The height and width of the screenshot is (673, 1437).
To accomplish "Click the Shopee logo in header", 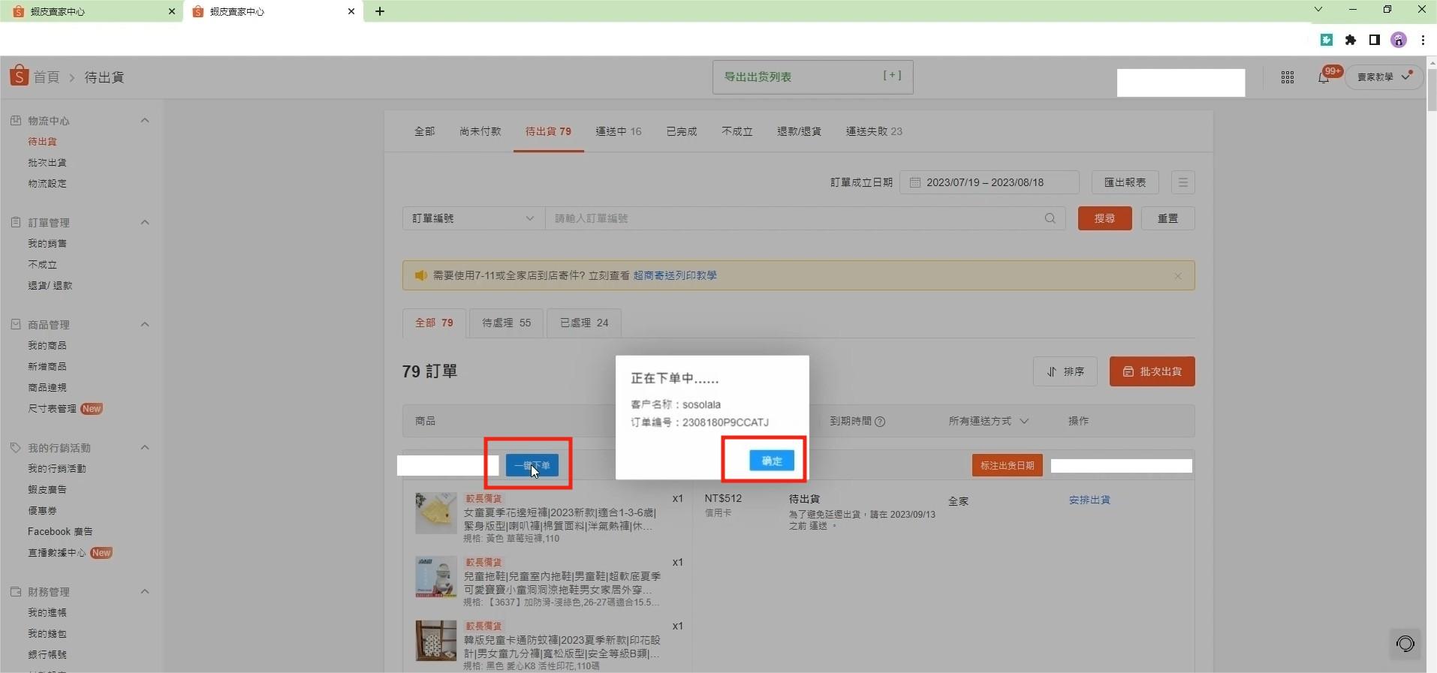I will point(19,76).
